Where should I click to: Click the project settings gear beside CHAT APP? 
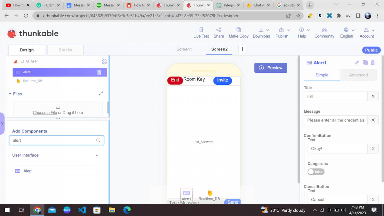(x=104, y=61)
